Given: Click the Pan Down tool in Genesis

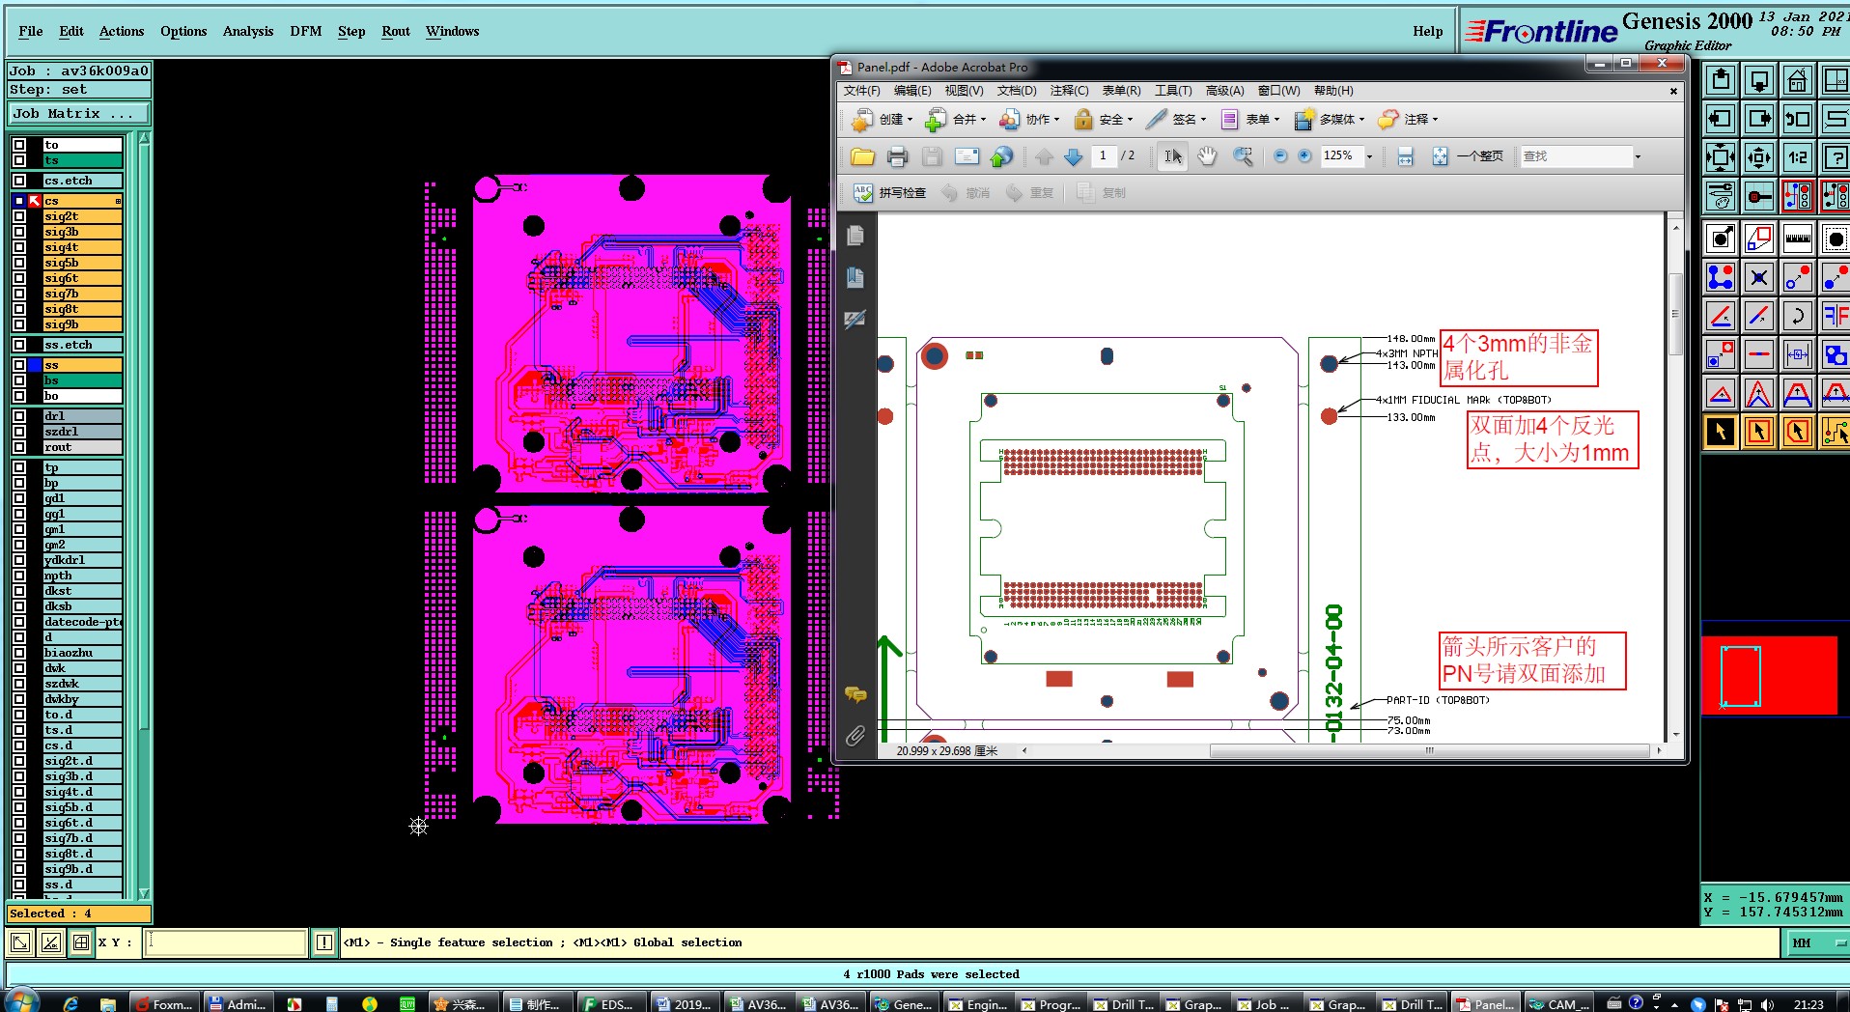Looking at the screenshot, I should point(1759,80).
